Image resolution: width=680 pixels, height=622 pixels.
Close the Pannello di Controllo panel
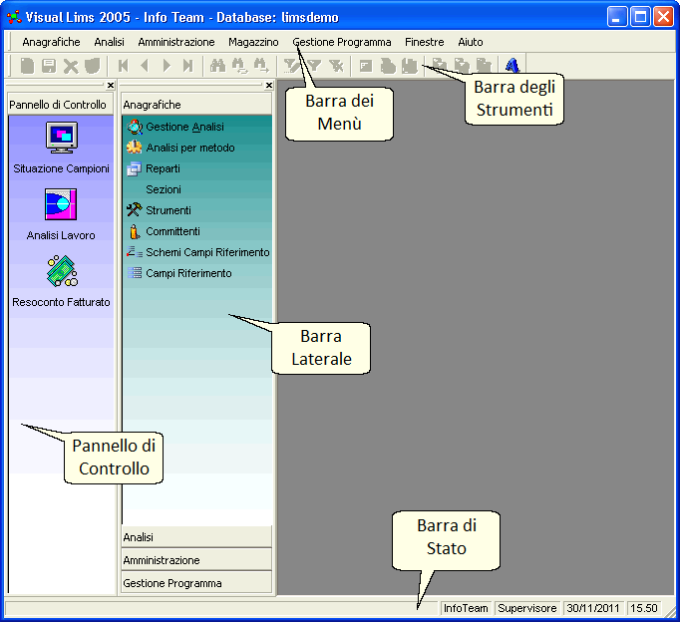pyautogui.click(x=111, y=86)
